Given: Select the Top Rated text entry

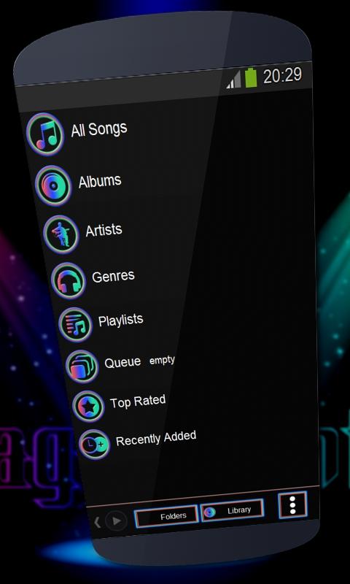Looking at the screenshot, I should 138,401.
